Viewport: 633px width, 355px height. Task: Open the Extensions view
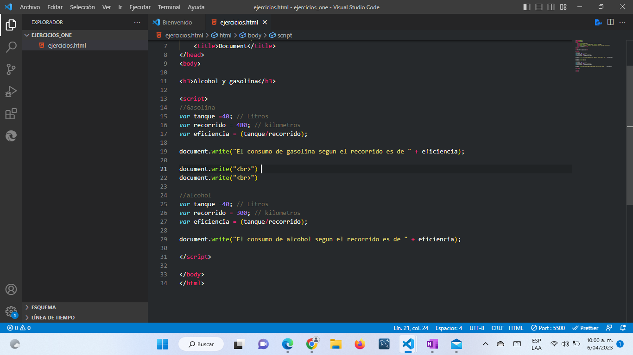[x=11, y=114]
